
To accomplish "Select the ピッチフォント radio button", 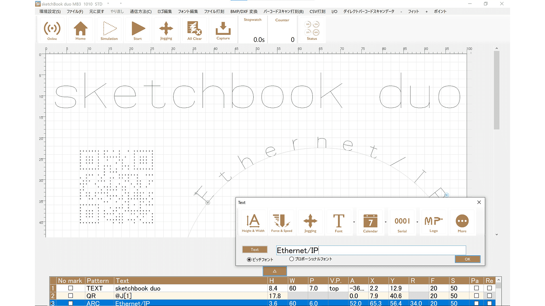I will [x=249, y=260].
